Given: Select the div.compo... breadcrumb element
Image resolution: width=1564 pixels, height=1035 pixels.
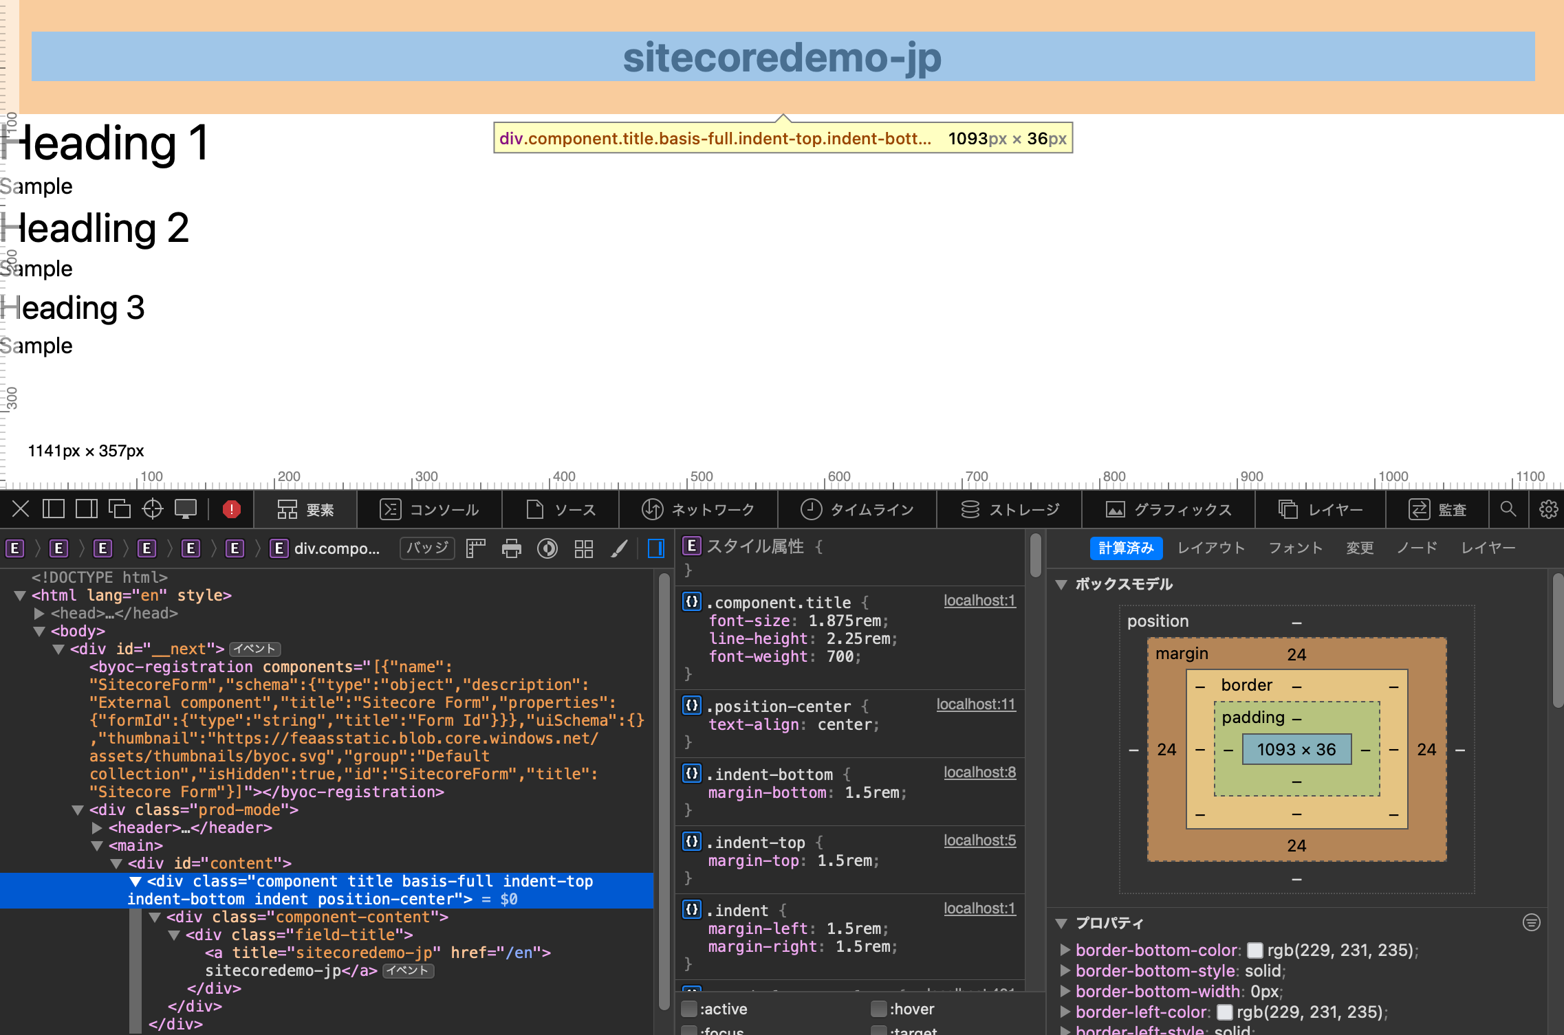Looking at the screenshot, I should coord(325,548).
